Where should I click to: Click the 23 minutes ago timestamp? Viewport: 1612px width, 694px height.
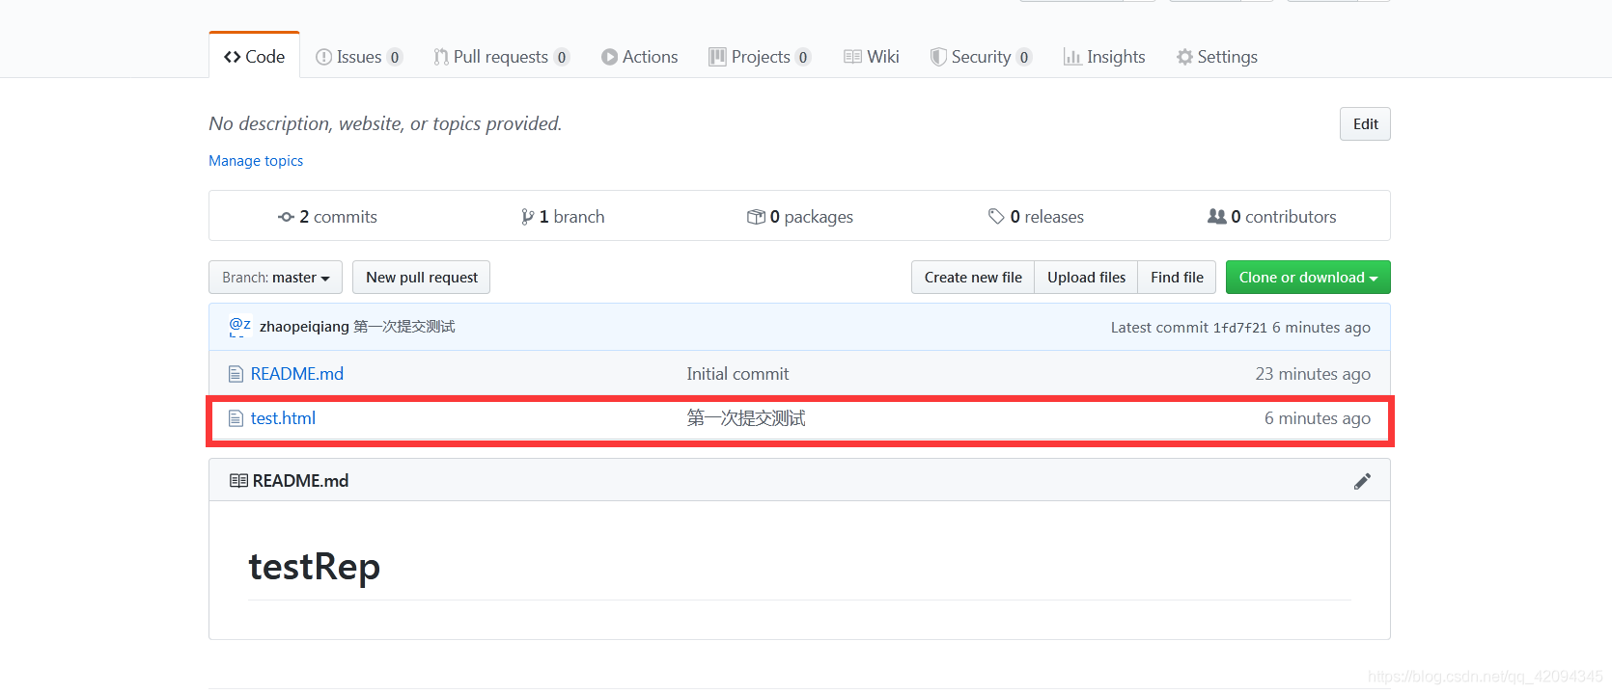[1313, 374]
